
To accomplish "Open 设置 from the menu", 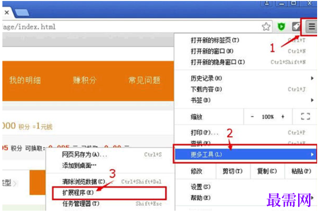I will 246,187.
